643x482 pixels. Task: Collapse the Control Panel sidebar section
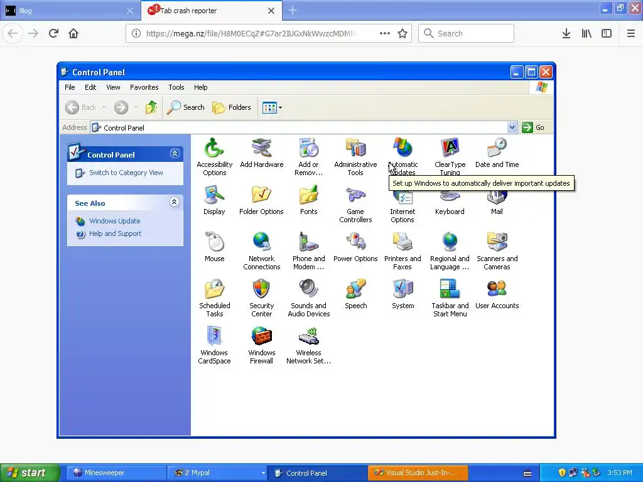click(175, 154)
